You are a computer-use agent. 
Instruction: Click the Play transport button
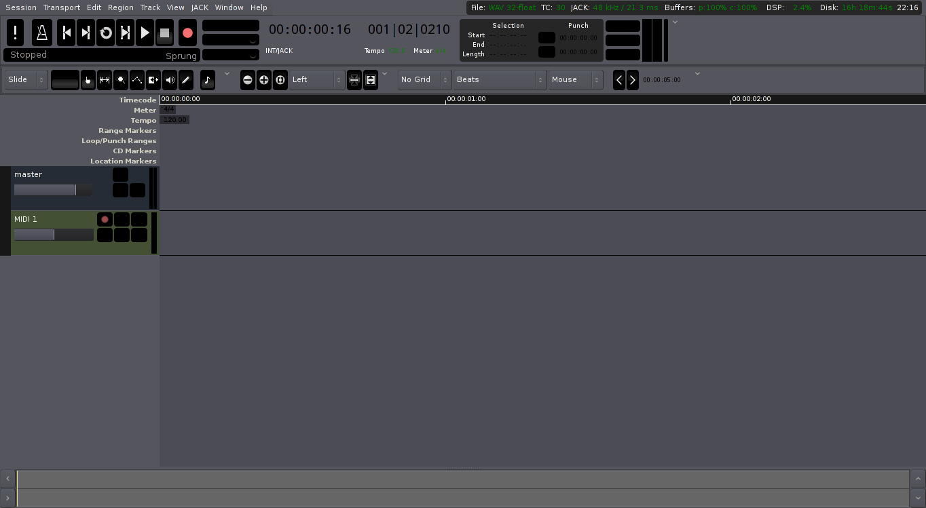click(x=145, y=33)
